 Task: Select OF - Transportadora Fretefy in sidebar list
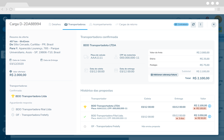tap(32, 115)
